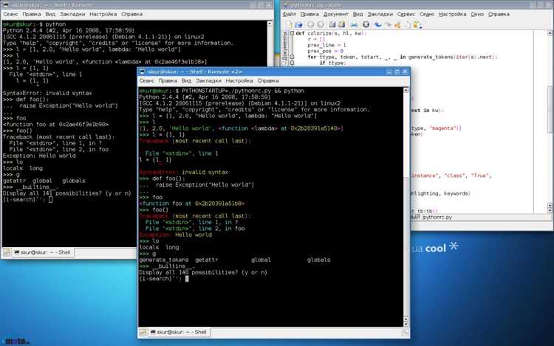Open Документ menu in Kate
The width and height of the screenshot is (554, 346).
click(x=335, y=14)
